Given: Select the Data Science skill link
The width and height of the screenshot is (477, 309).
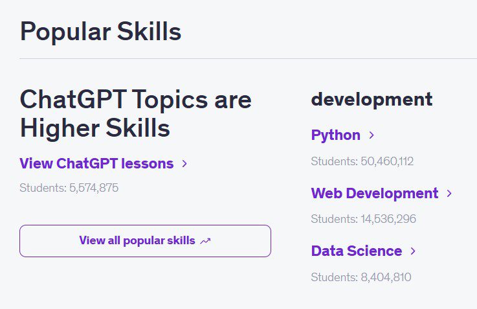Looking at the screenshot, I should tap(356, 251).
